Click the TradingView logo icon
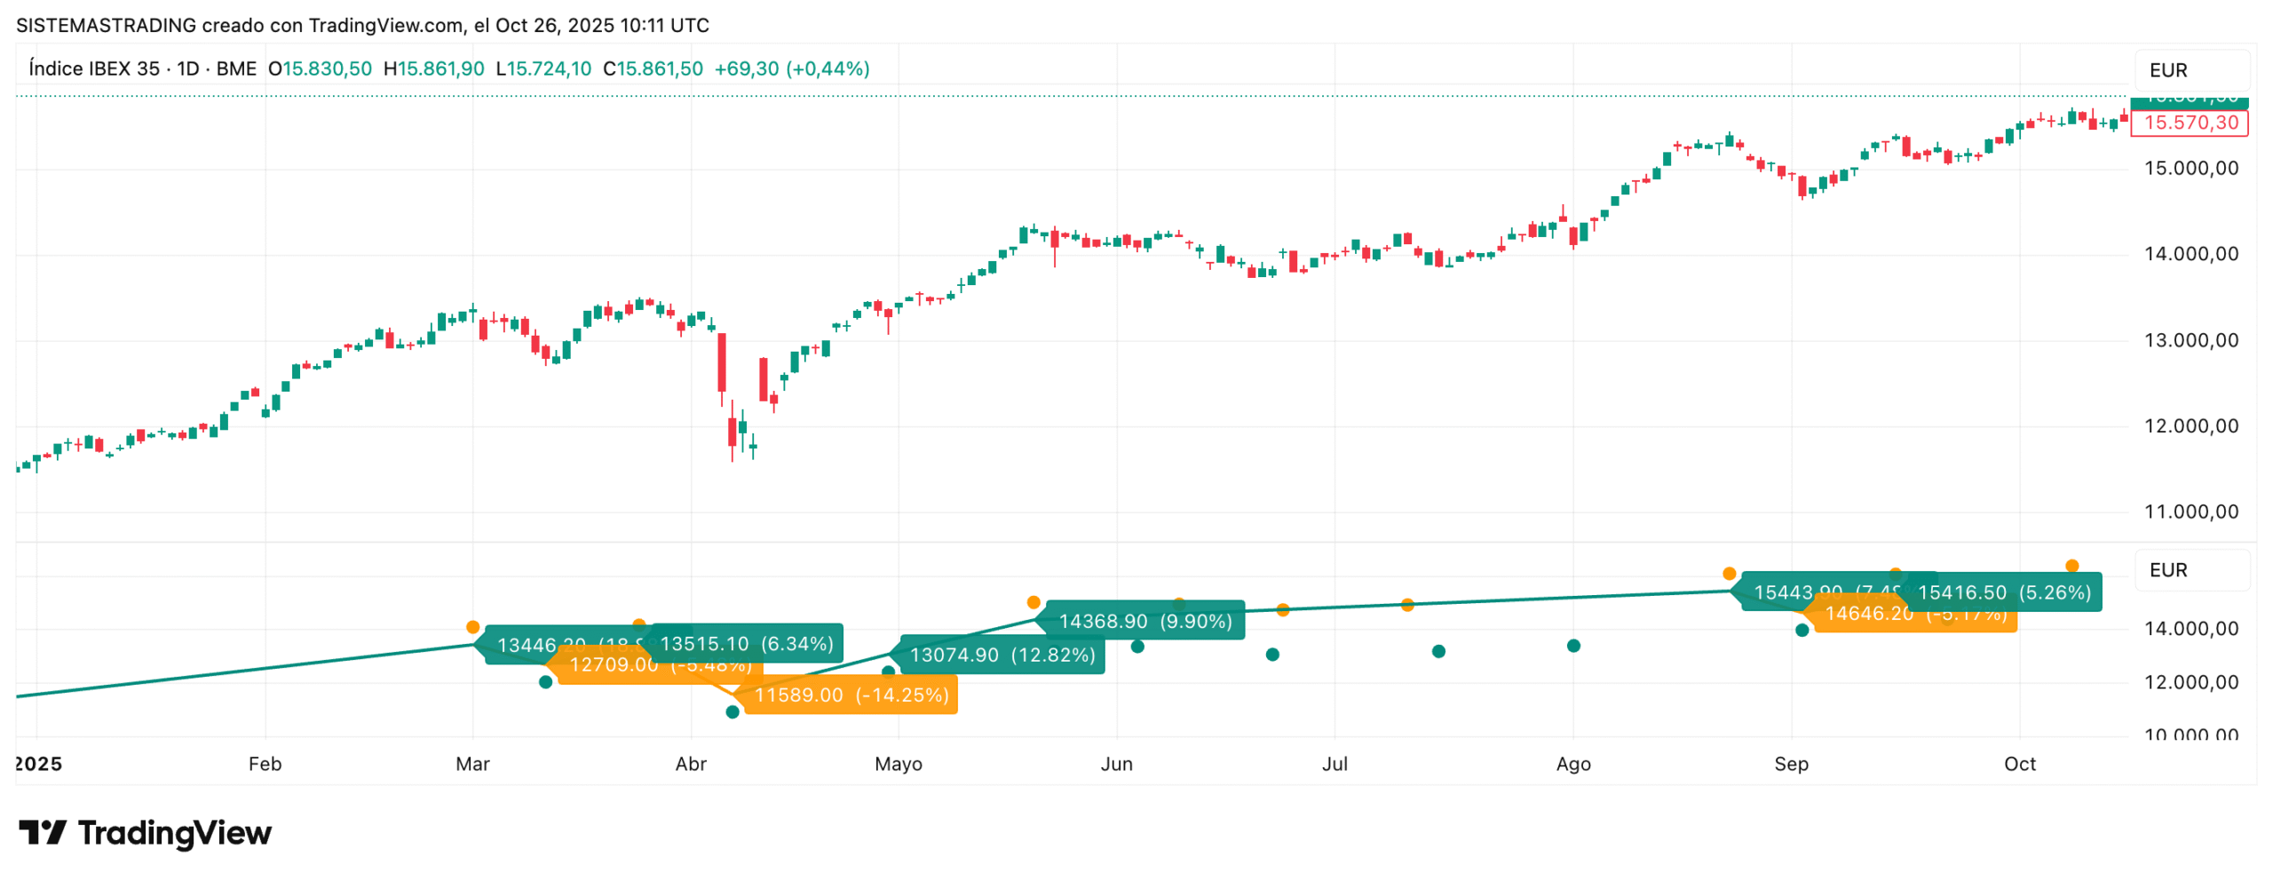Image resolution: width=2273 pixels, height=881 pixels. point(42,832)
